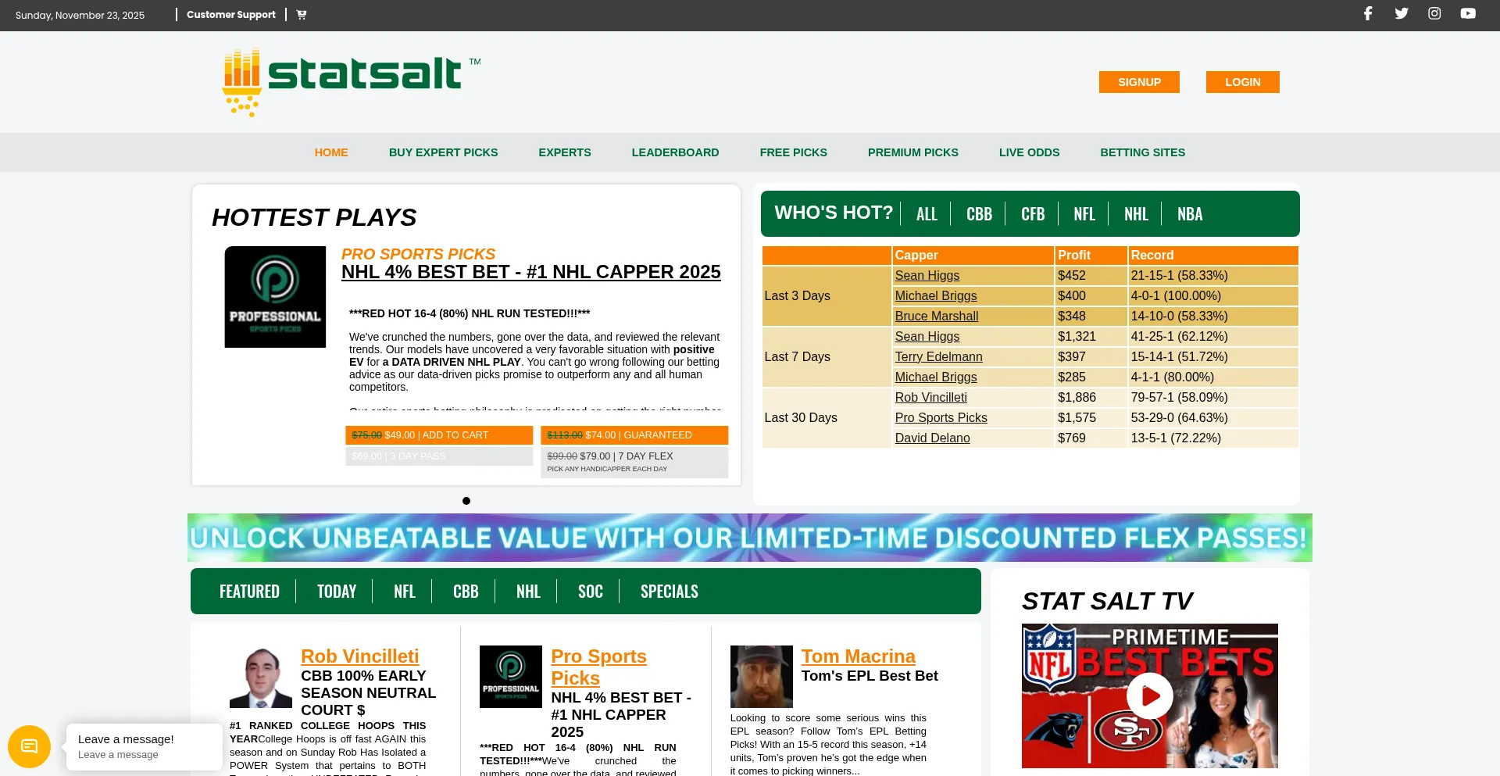
Task: Click the StatSalt logo
Action: coord(352,81)
